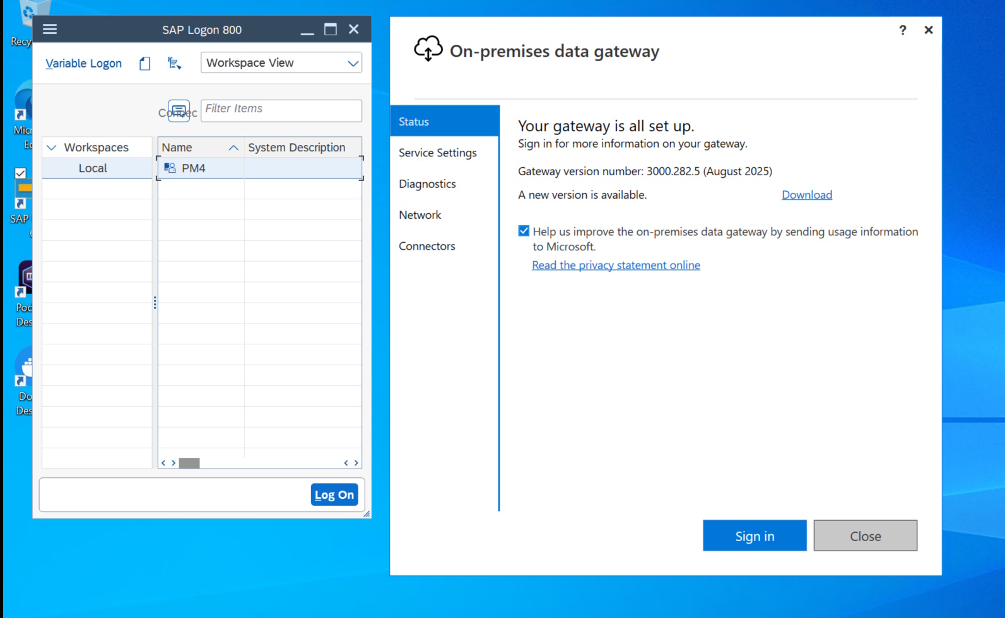Viewport: 1005px width, 618px height.
Task: Click the gateway cloud logo icon
Action: 428,49
